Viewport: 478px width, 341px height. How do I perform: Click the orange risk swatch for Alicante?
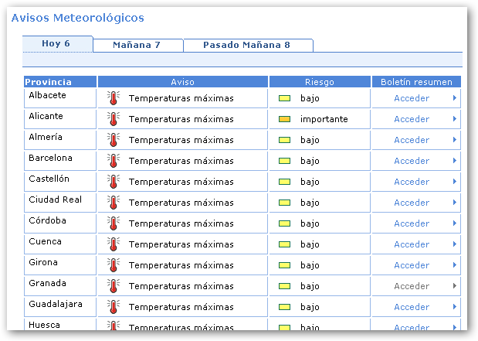284,119
